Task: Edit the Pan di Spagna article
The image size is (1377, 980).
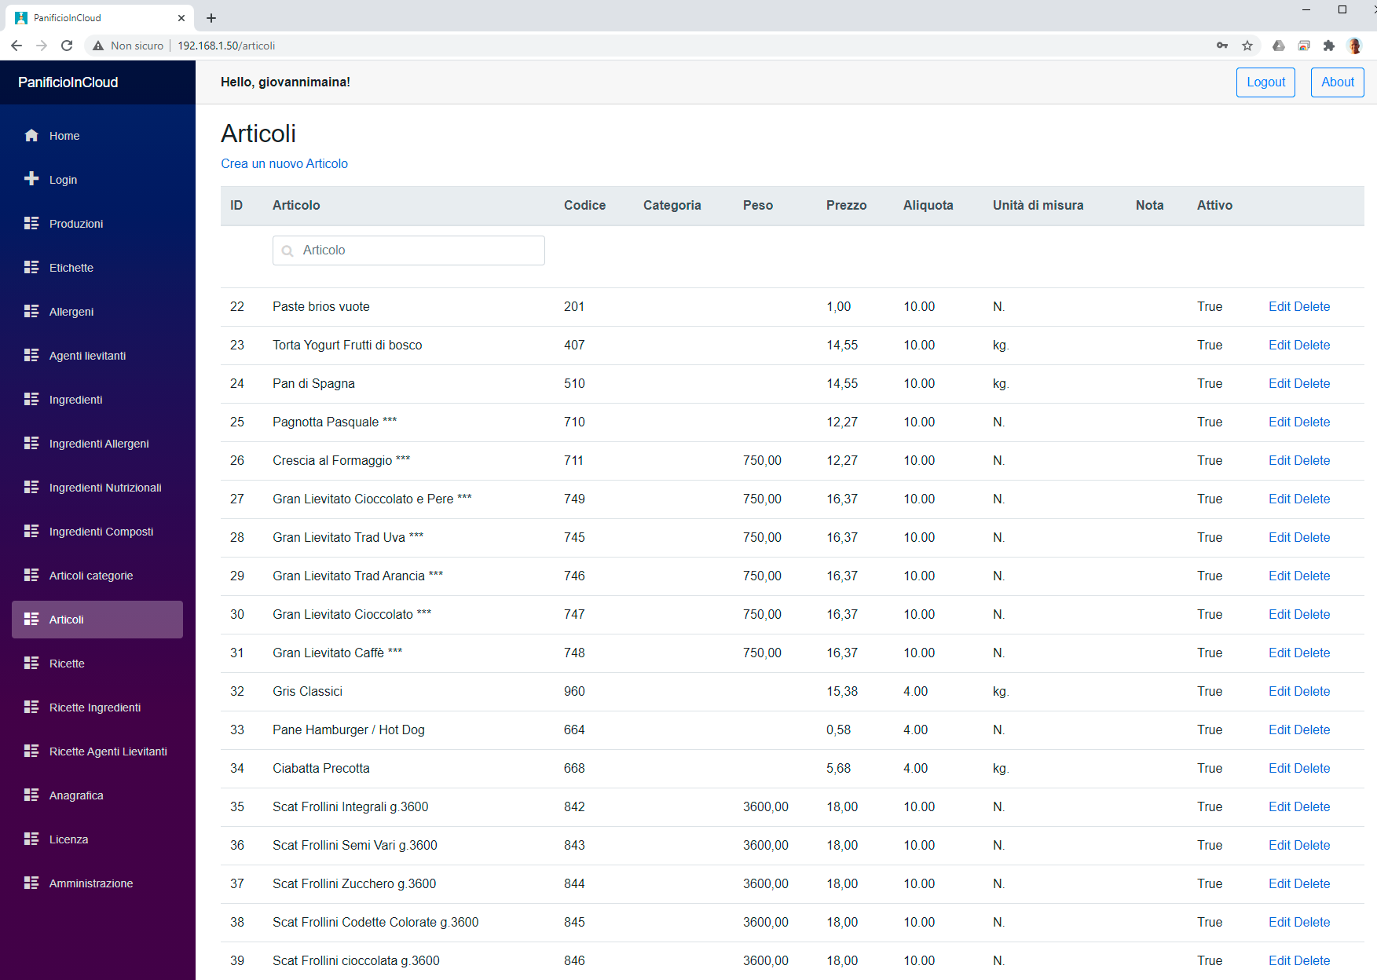Action: (1280, 383)
